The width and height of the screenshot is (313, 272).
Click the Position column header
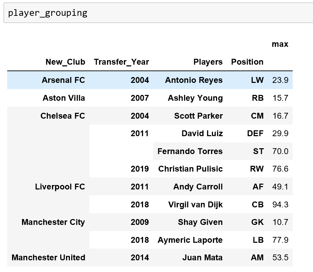point(247,62)
